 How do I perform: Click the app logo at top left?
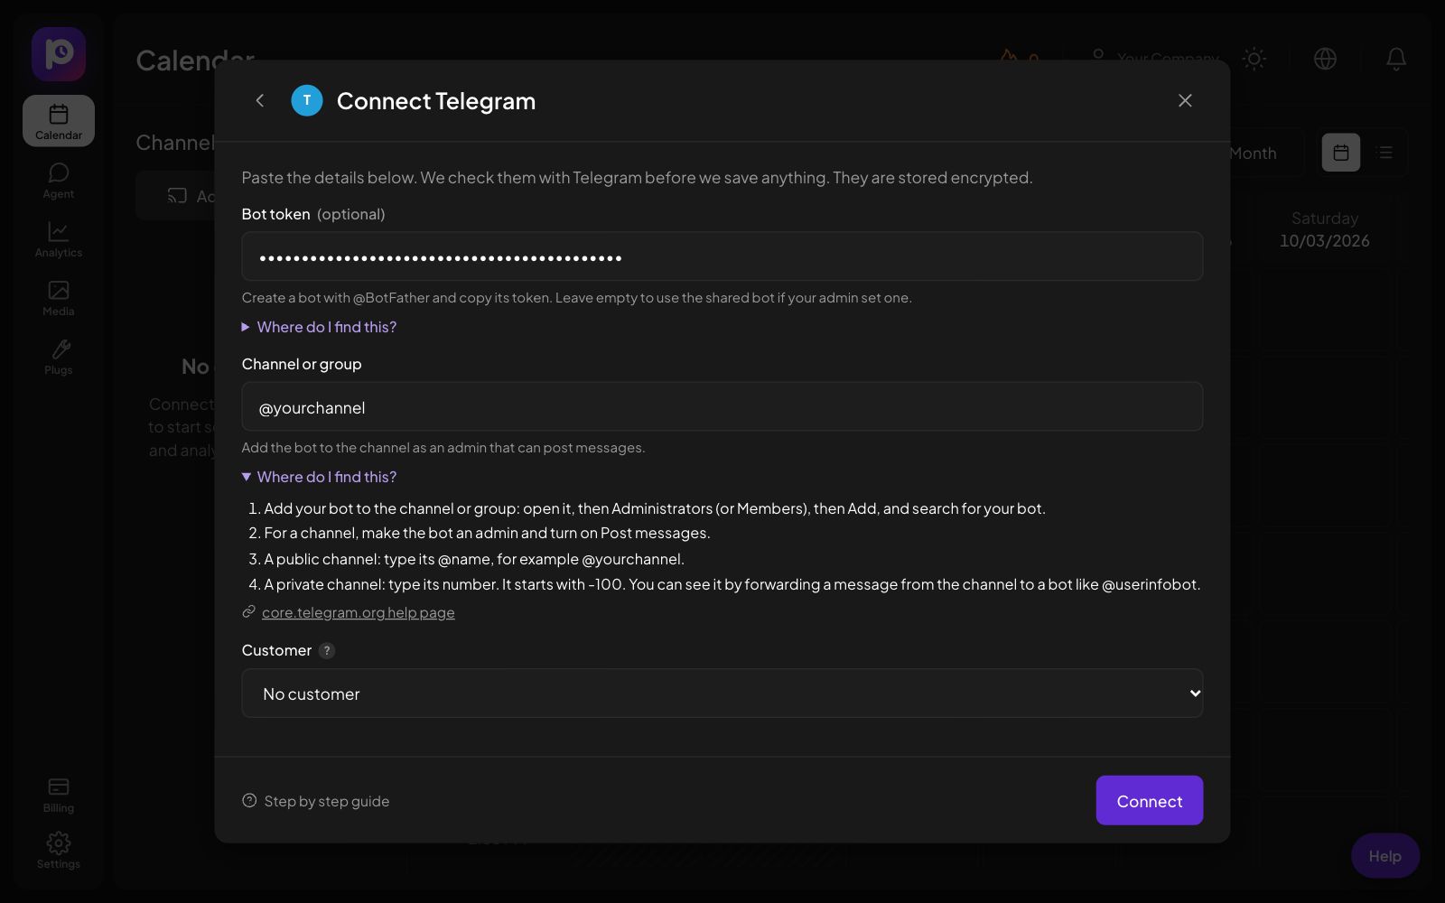tap(59, 54)
